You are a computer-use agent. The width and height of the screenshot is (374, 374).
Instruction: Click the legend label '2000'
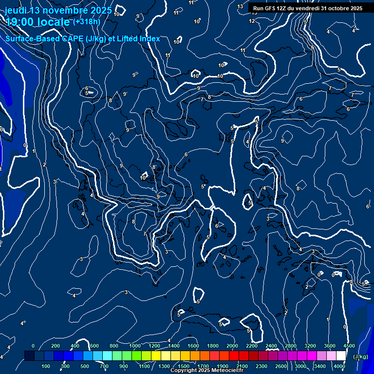[x=232, y=346]
